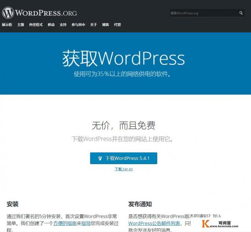Image resolution: width=251 pixels, height=232 pixels.
Task: Open the 代管 menu item
Action: [117, 25]
